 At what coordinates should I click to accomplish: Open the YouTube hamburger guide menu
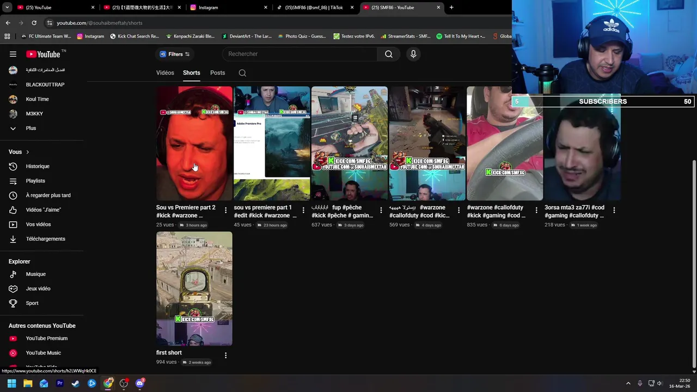[13, 54]
